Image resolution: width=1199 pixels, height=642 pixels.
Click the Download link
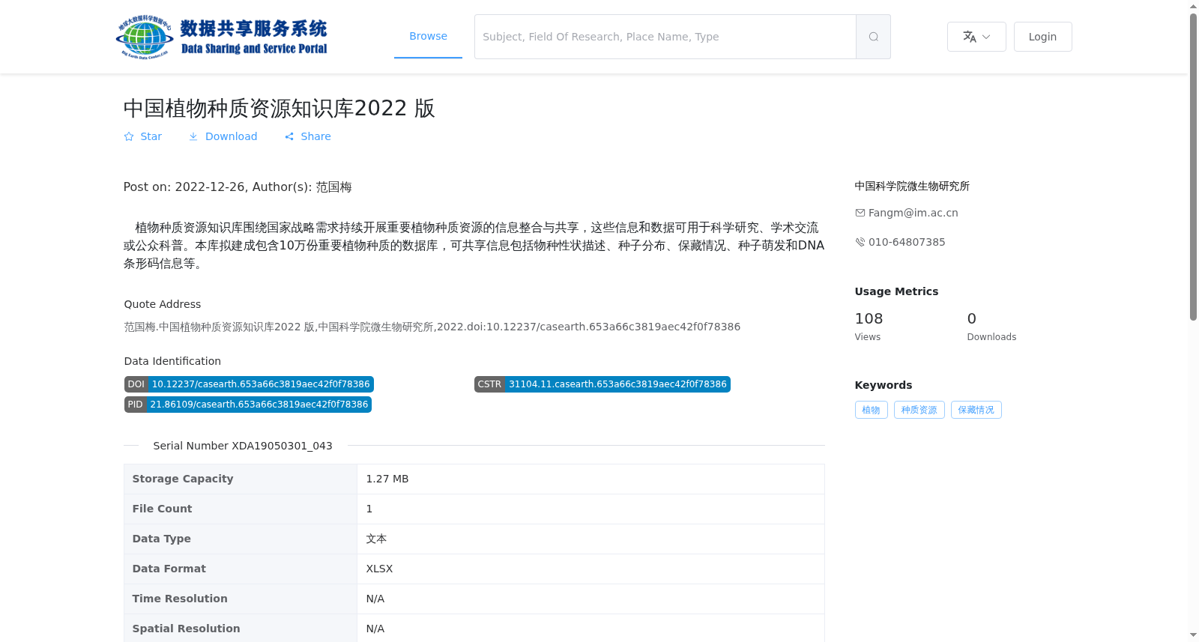pyautogui.click(x=223, y=136)
